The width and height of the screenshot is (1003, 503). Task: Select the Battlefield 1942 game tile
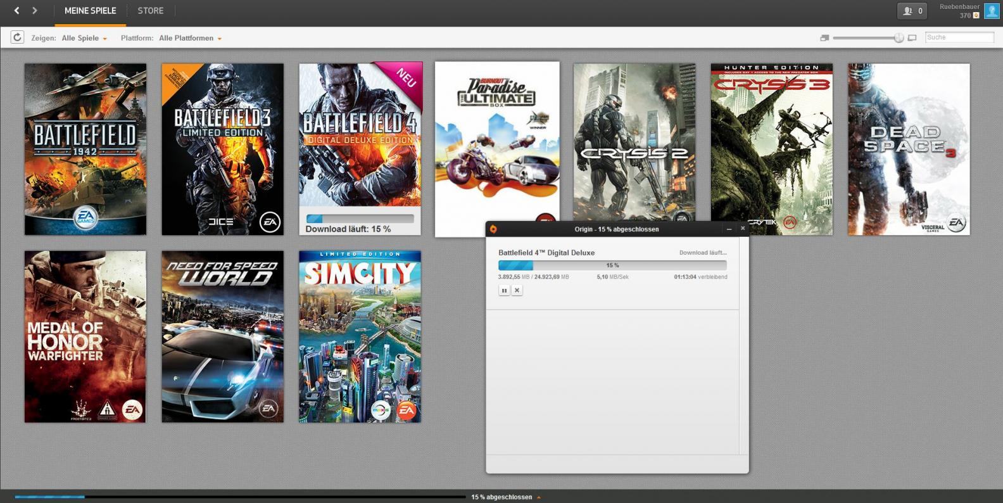point(85,149)
